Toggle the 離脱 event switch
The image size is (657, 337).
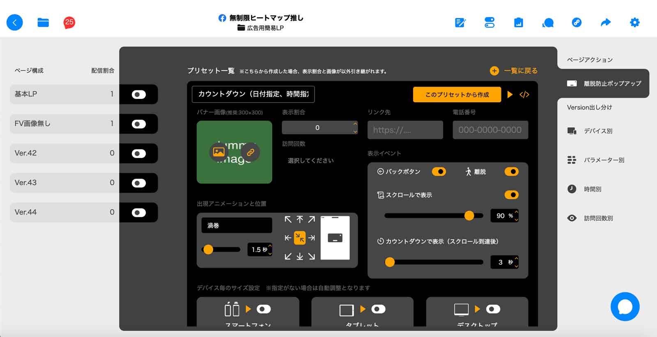tap(512, 172)
